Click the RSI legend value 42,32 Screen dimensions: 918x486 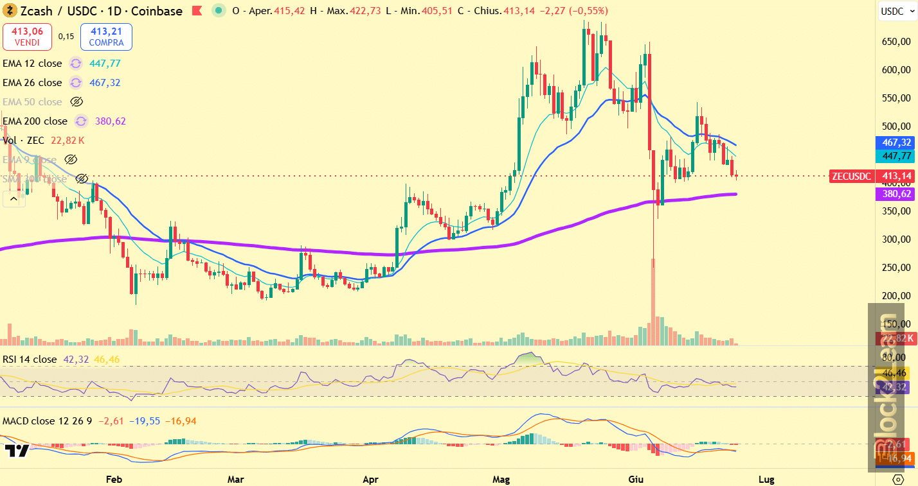click(x=76, y=360)
